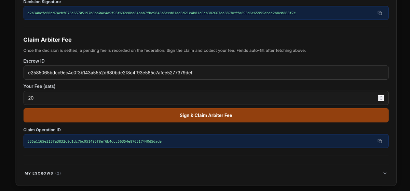Image resolution: width=410 pixels, height=191 pixels.
Task: Click the Claim Arbiter Fee heading
Action: pyautogui.click(x=47, y=40)
